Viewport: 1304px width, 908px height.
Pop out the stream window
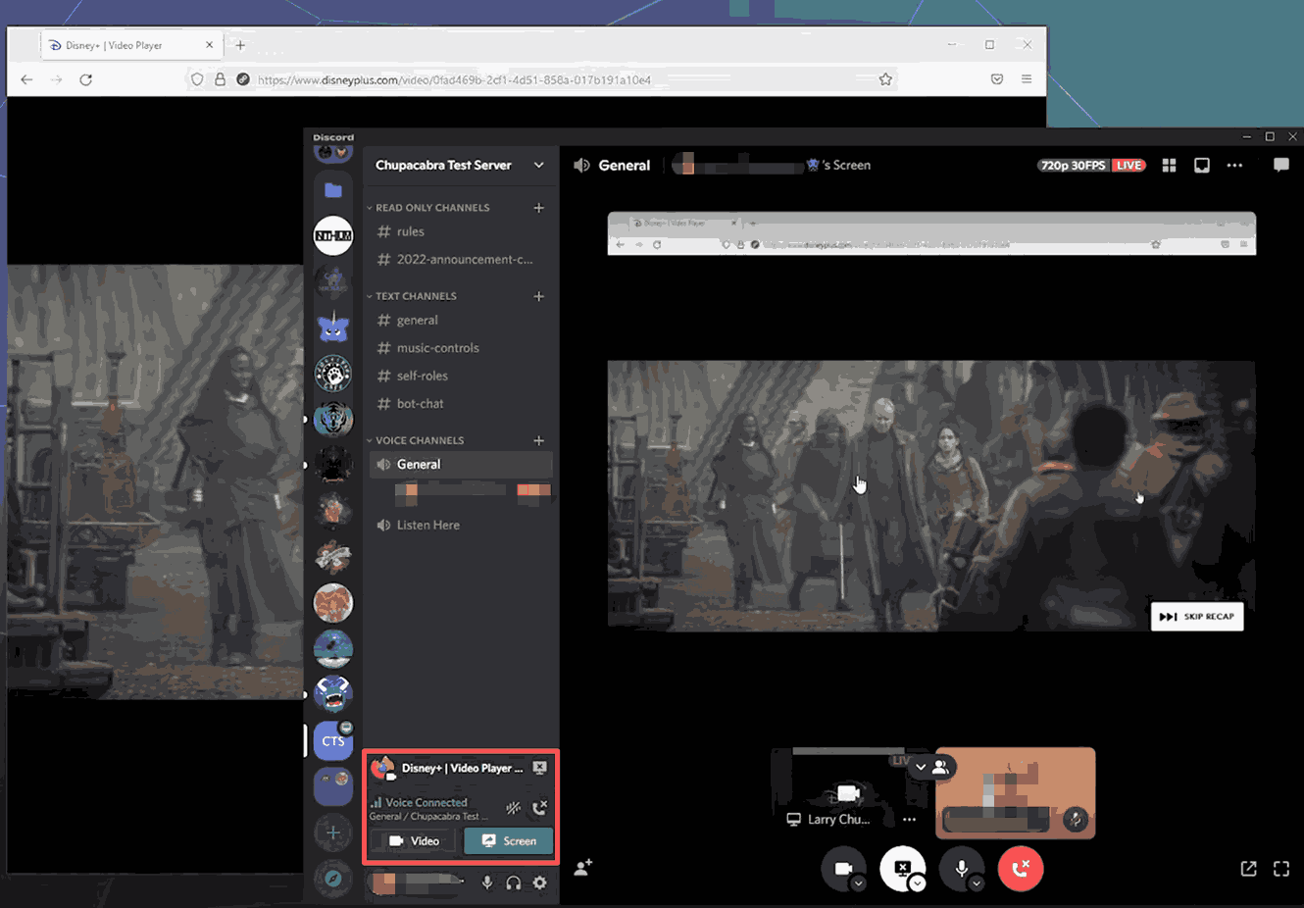pyautogui.click(x=1248, y=869)
